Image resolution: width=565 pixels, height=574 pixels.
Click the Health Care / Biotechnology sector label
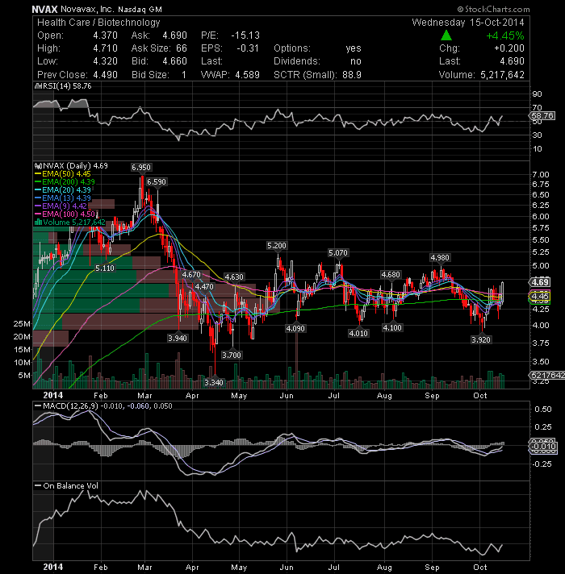[98, 23]
